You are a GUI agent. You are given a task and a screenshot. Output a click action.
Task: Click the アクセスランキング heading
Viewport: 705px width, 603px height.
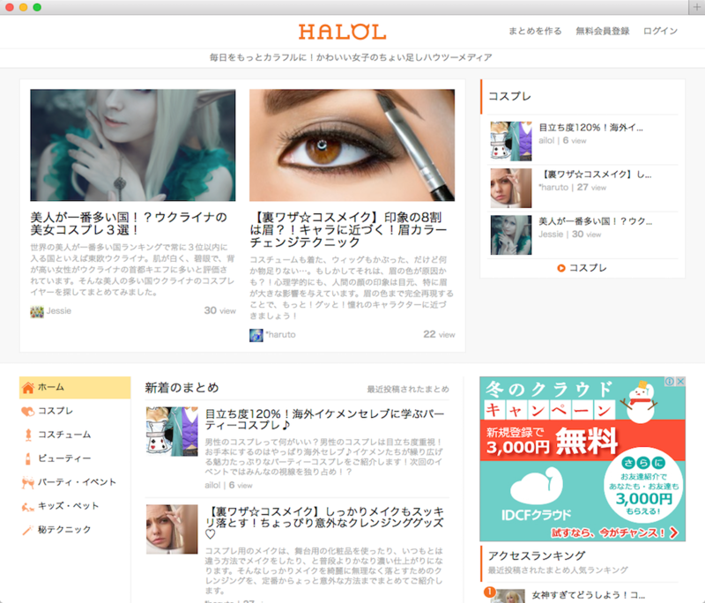(x=537, y=556)
